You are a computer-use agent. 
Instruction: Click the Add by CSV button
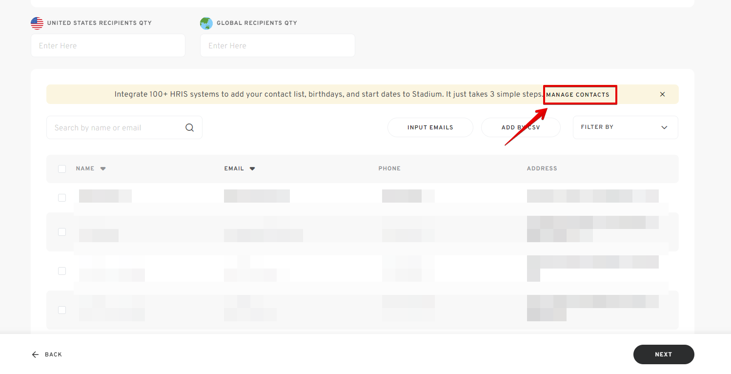pos(521,127)
